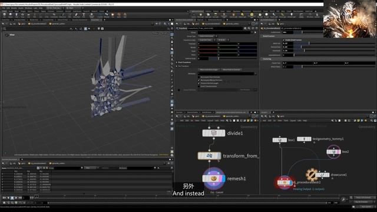Click the Group selection arrow icon
377x212 pixels.
(255, 32)
